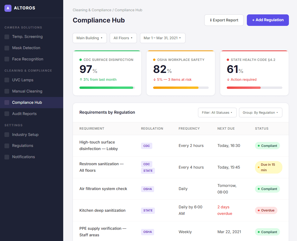The image size is (297, 241).
Task: Open Mask Detection page
Action: point(31,48)
